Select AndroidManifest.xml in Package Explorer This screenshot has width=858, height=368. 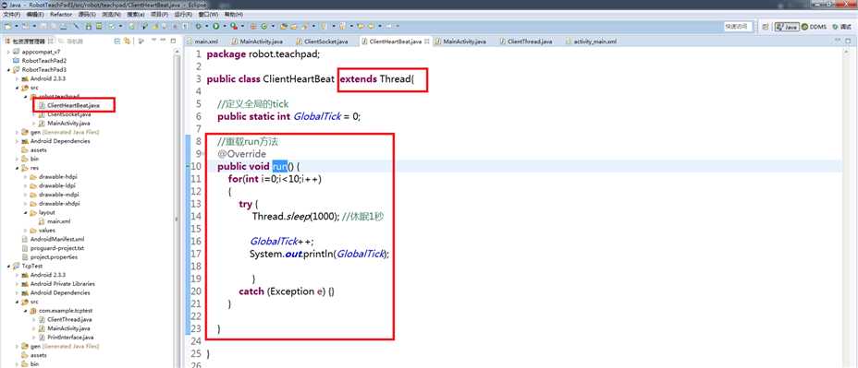click(53, 239)
